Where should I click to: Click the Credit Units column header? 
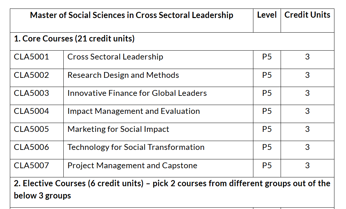(307, 15)
